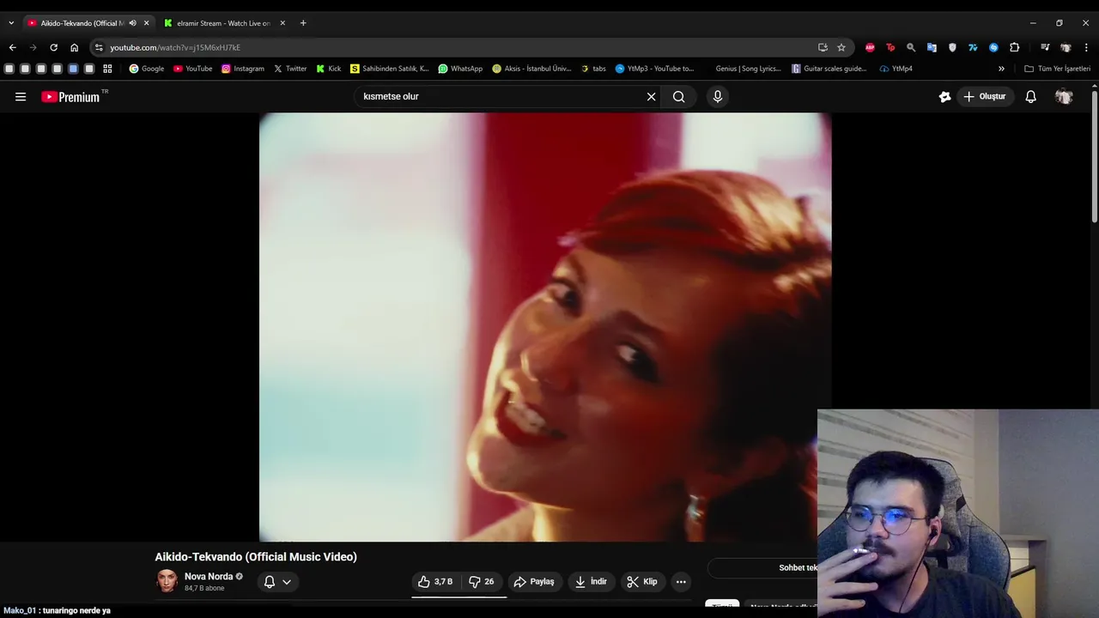
Task: Open the Aksis İstanbul Üniv bookmark
Action: [x=531, y=69]
